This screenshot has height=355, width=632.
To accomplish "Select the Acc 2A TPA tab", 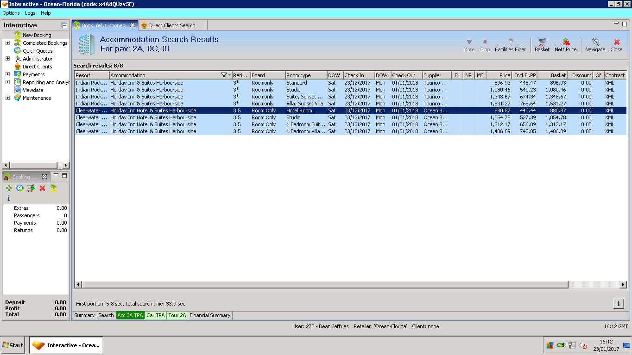I will pyautogui.click(x=130, y=315).
